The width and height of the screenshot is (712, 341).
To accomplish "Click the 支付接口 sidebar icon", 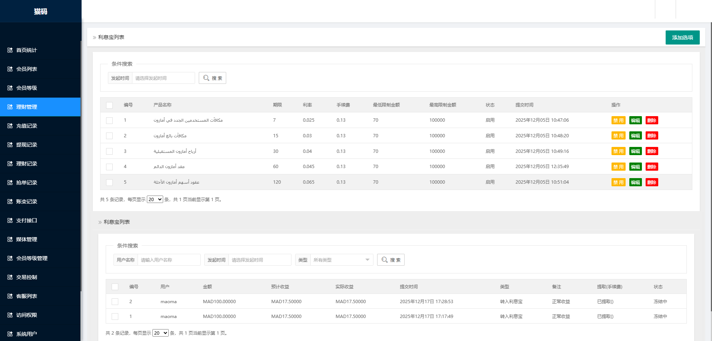I will click(10, 220).
